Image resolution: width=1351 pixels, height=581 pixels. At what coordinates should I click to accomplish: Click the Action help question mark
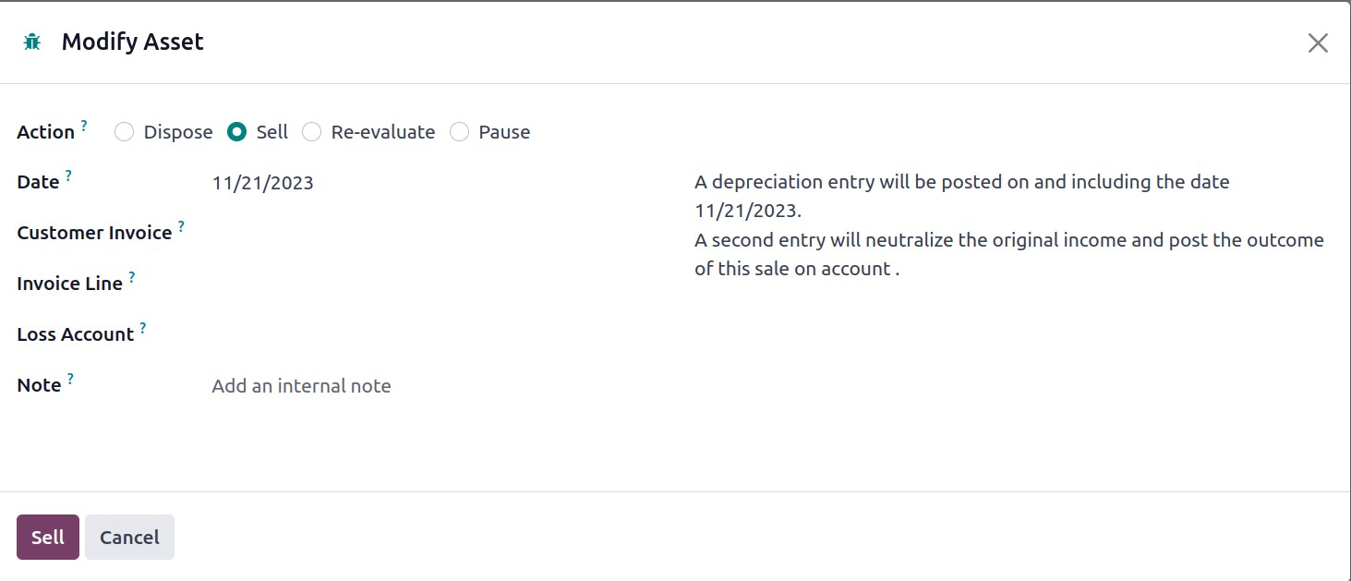(84, 125)
